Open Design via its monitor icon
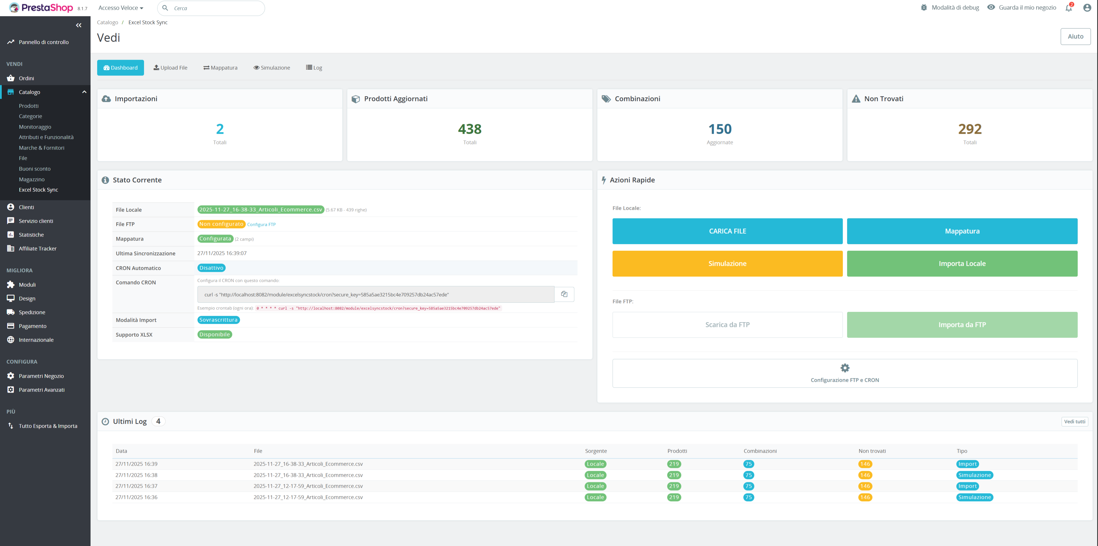This screenshot has height=546, width=1098. 11,298
